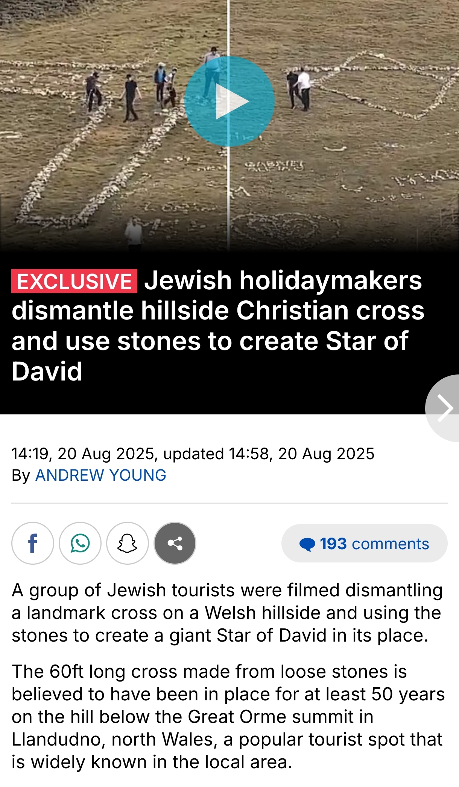Tap the blue speech bubble icon
Screen dimensions: 459x787
307,544
